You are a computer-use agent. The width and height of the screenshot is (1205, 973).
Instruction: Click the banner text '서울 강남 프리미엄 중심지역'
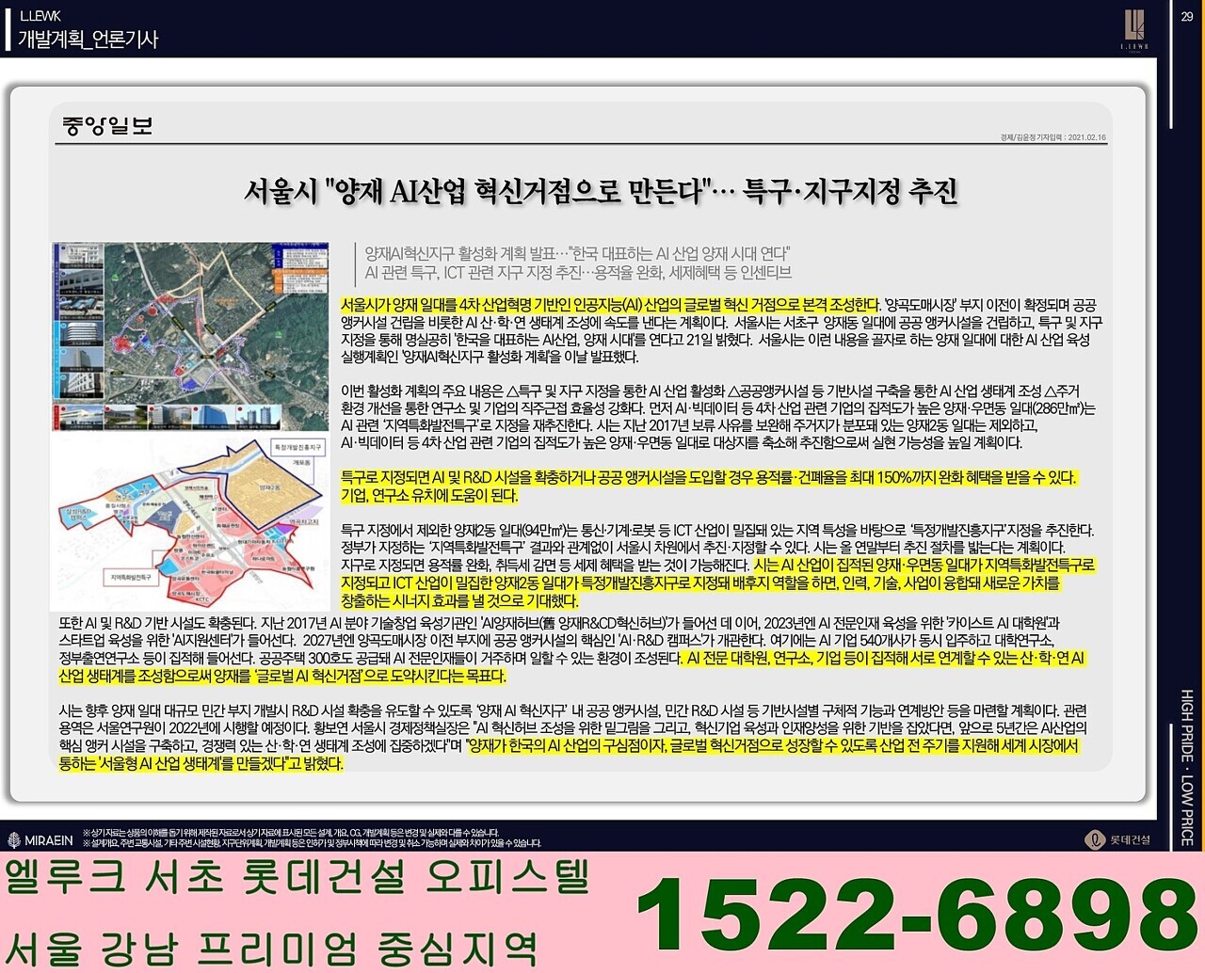click(x=271, y=948)
